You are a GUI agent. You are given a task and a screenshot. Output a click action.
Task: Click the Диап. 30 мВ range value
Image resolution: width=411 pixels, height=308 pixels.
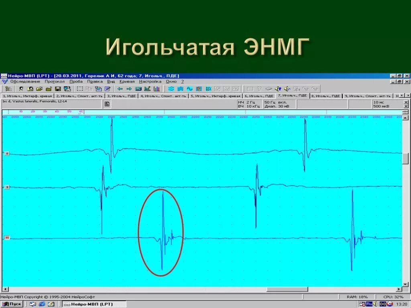277,106
